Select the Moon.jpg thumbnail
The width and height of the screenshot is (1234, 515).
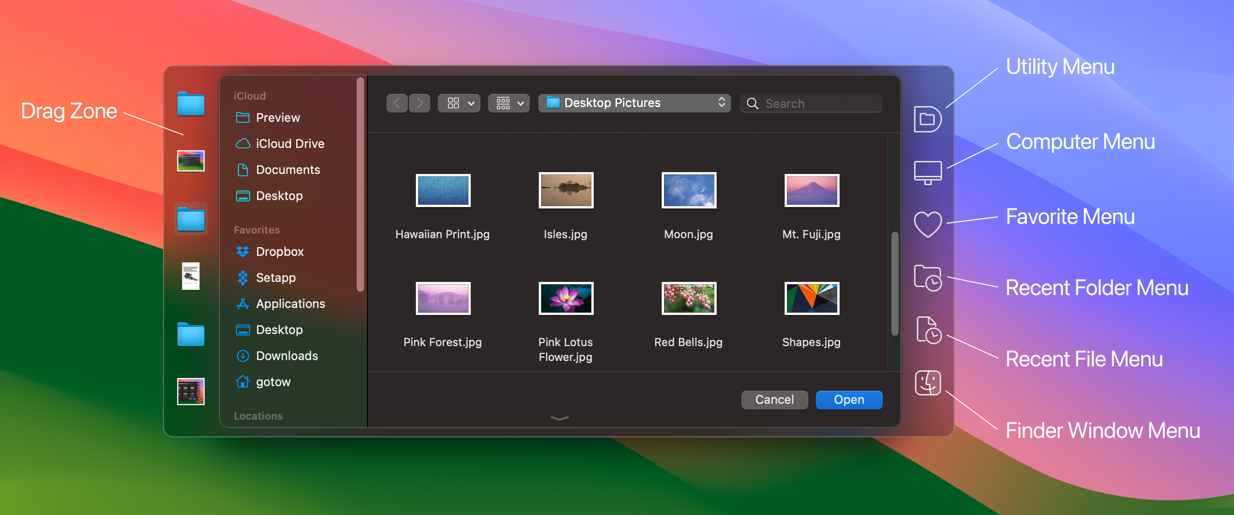point(689,190)
